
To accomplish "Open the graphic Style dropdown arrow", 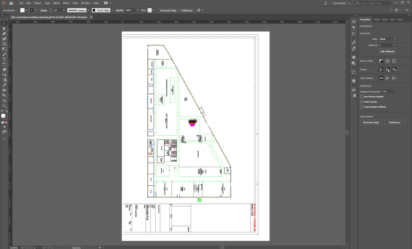I will 154,10.
